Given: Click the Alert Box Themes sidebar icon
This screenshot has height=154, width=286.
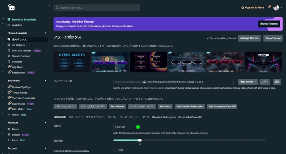Looking at the screenshot, I should click(9, 51).
